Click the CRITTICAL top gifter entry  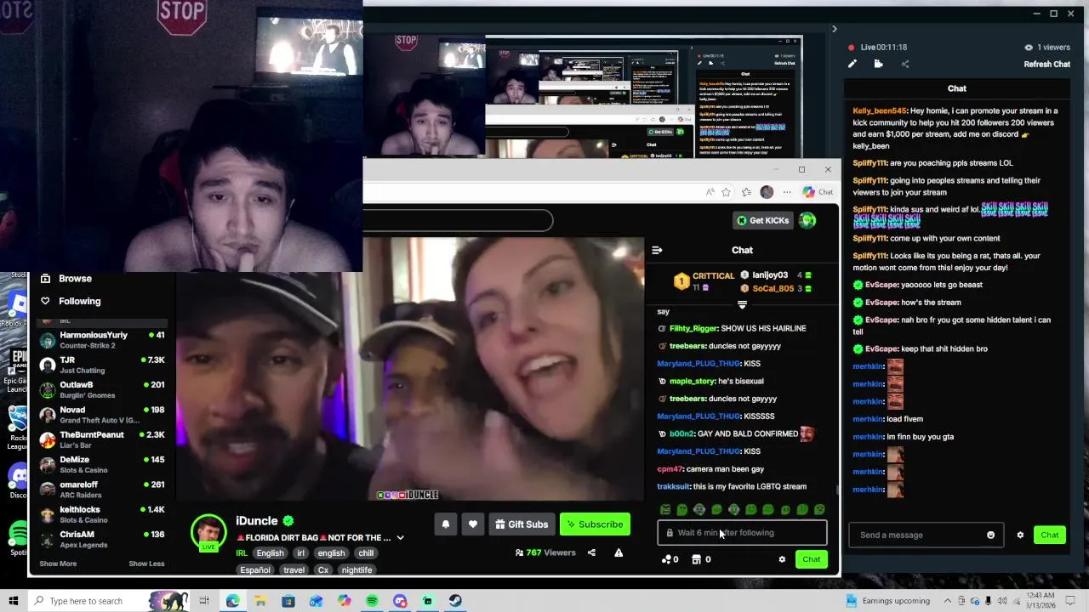click(704, 280)
